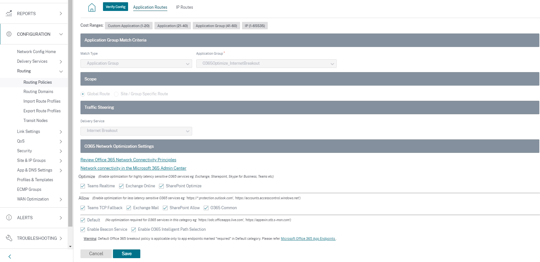Screen dimensions: 540x262
Task: Collapse sidebar with back arrow
Action: click(10, 257)
